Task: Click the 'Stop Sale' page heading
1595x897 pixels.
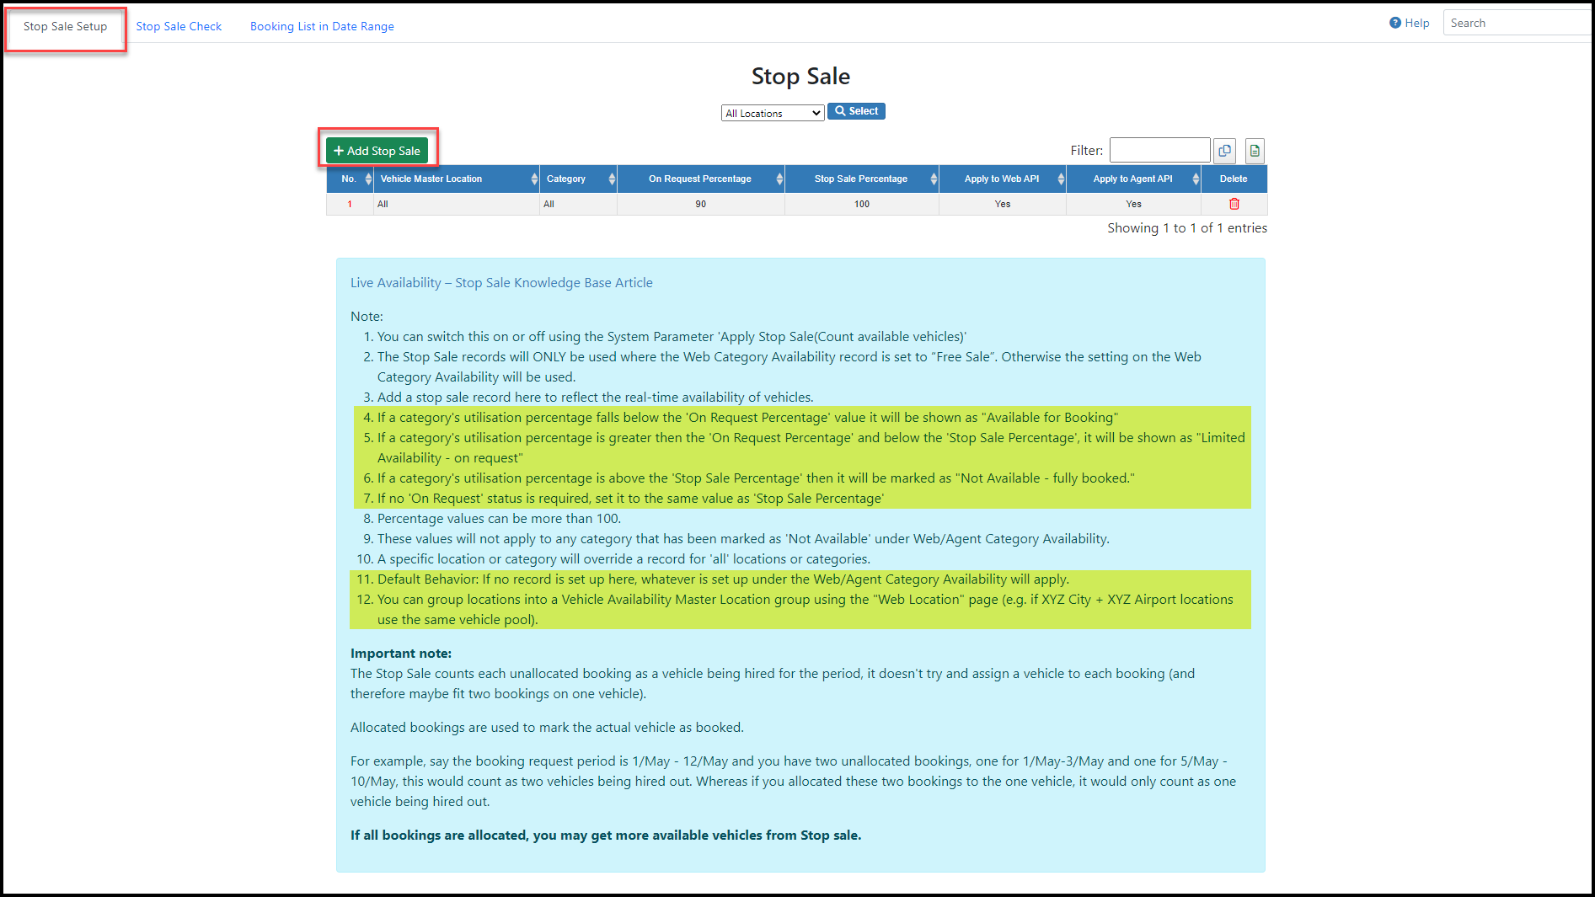Action: coord(800,76)
